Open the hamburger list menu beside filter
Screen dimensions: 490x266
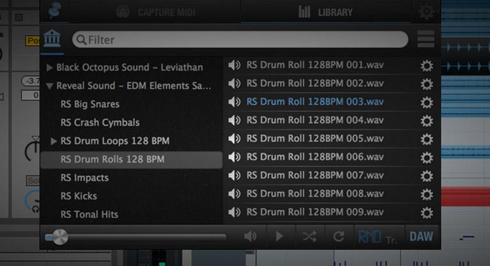coord(425,40)
